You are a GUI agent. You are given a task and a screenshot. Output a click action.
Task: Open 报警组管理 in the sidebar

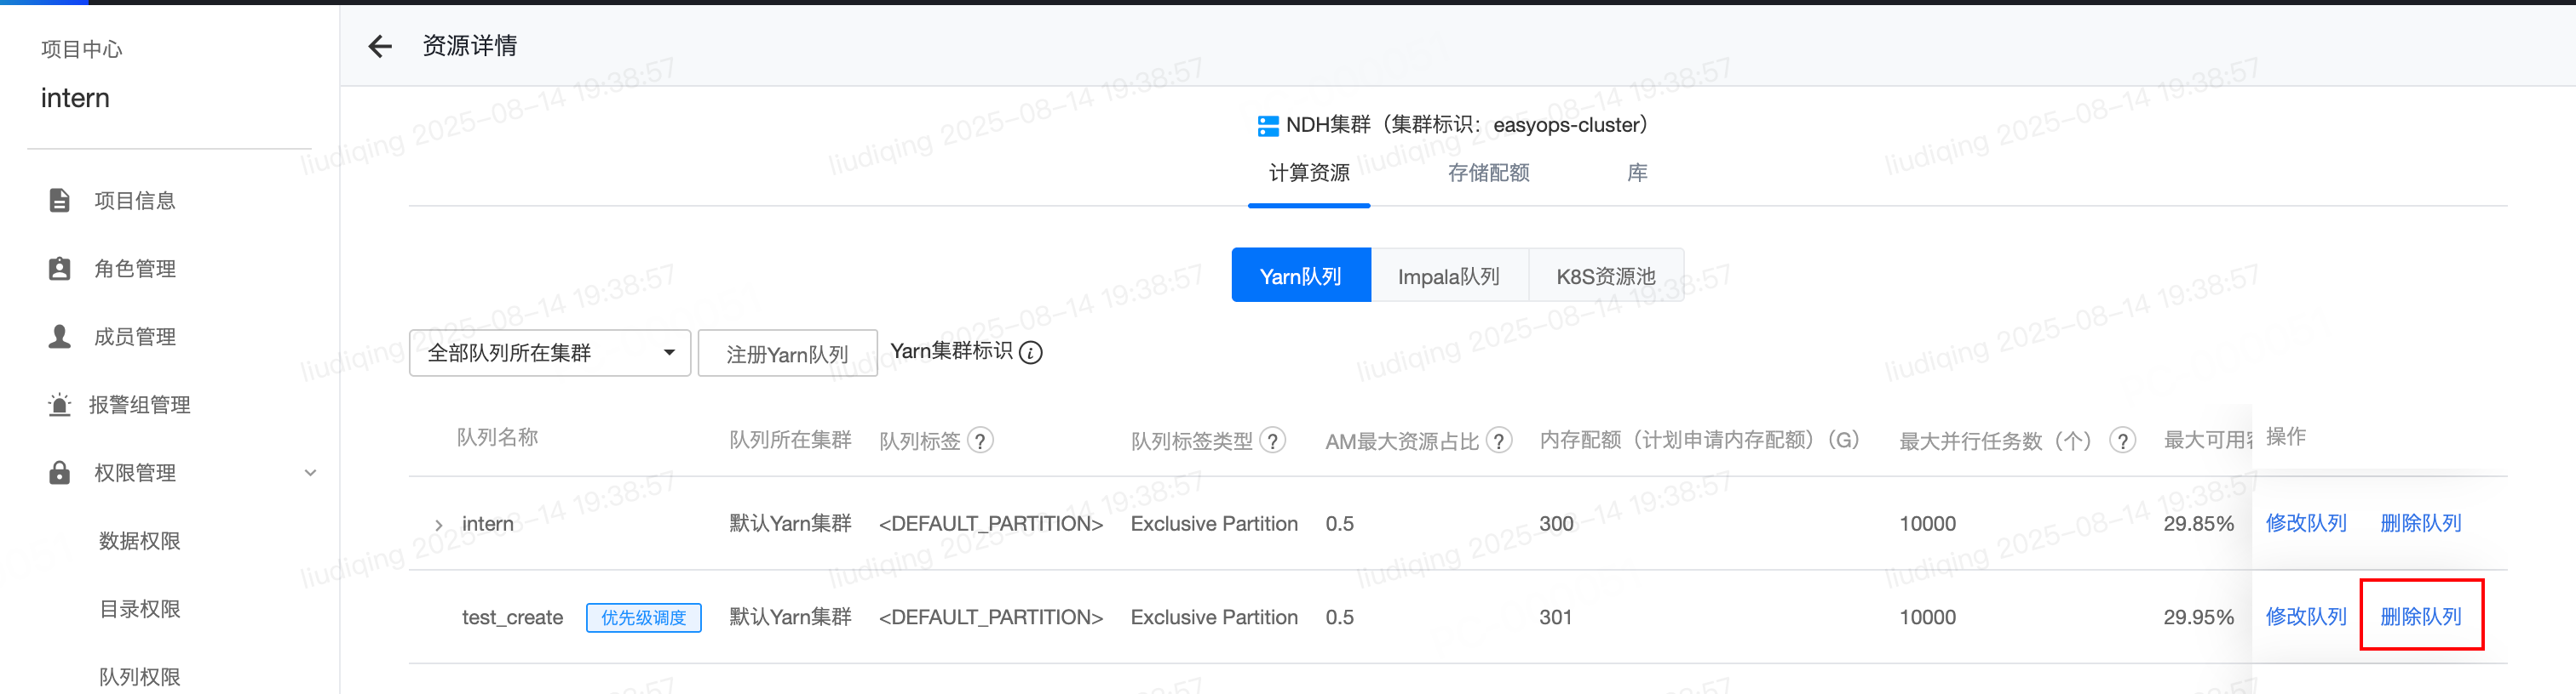point(139,405)
